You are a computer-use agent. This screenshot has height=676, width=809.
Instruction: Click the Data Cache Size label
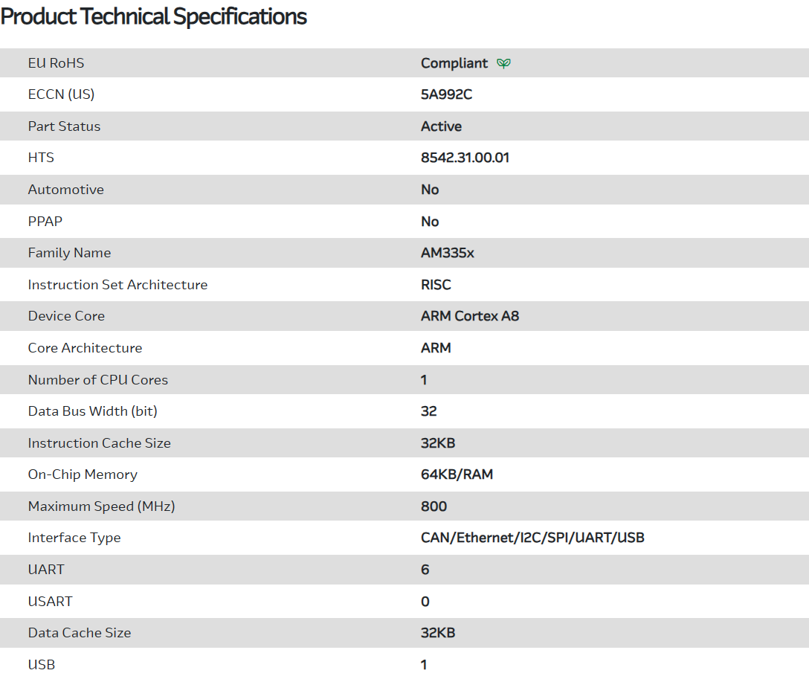tap(79, 633)
